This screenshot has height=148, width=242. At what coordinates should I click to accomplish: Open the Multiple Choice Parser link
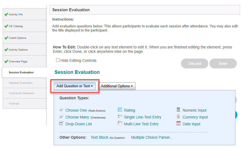[x=152, y=137]
